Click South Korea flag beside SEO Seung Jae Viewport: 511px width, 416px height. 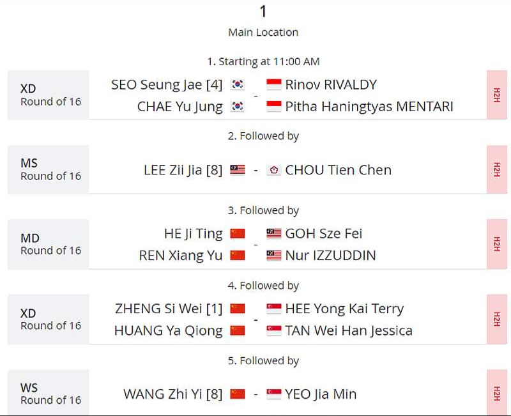pos(238,84)
